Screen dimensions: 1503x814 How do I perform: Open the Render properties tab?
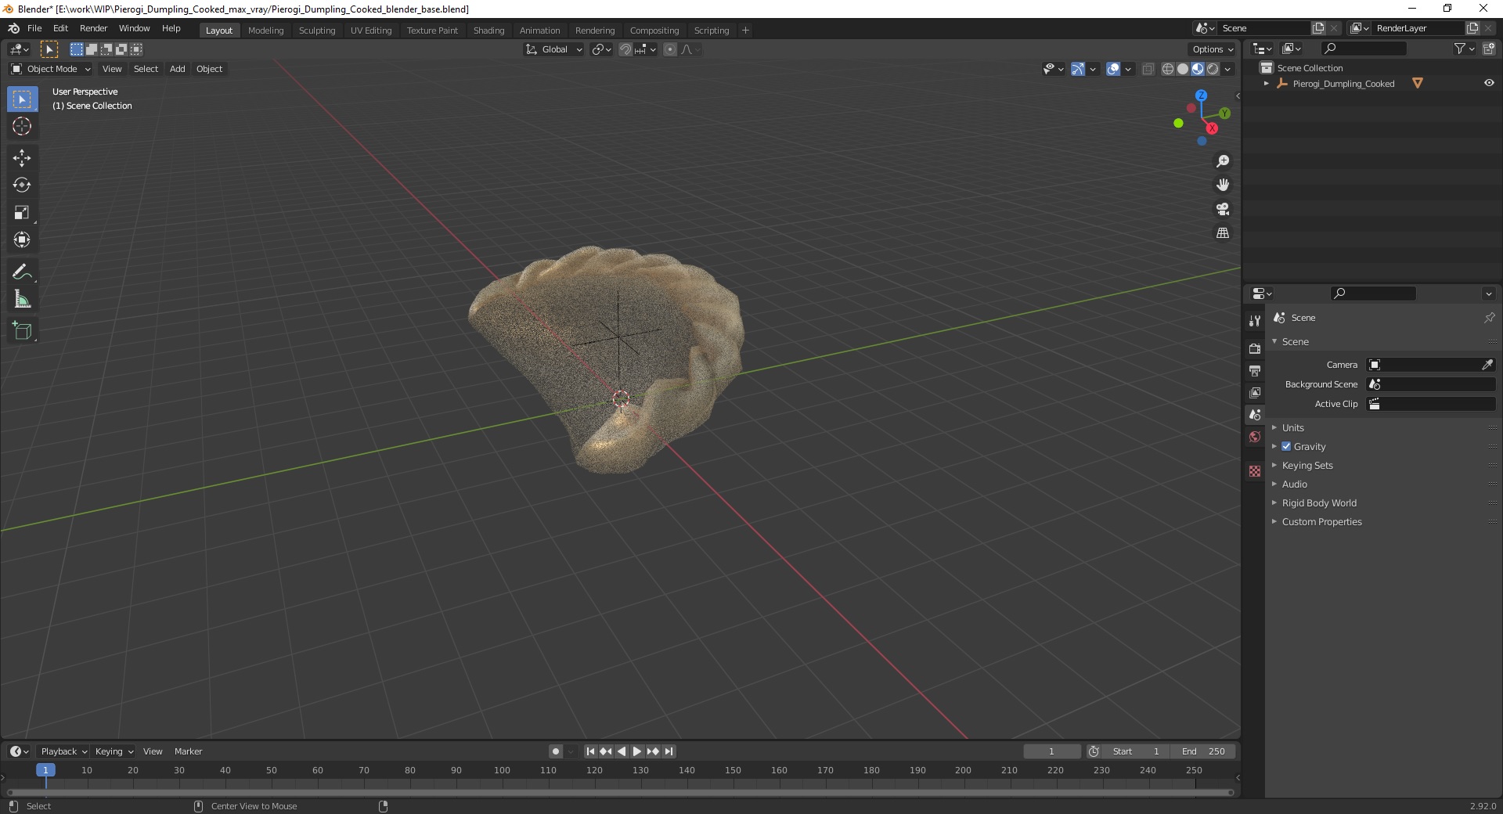[x=1255, y=348]
